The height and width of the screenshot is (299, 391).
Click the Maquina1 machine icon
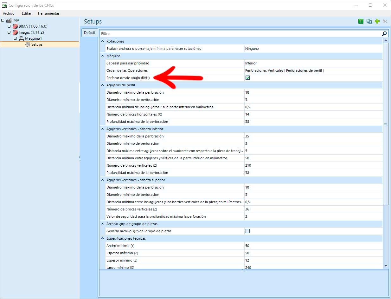pos(22,38)
